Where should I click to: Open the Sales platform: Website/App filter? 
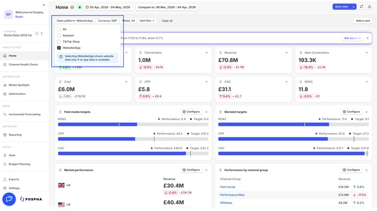pos(75,21)
